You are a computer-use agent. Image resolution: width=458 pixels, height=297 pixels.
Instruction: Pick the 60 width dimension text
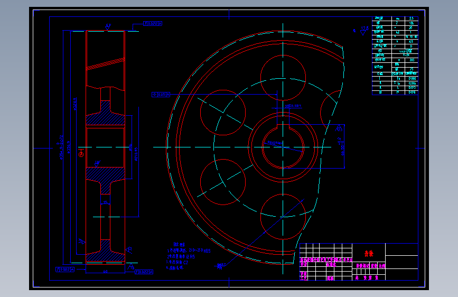coord(105,272)
